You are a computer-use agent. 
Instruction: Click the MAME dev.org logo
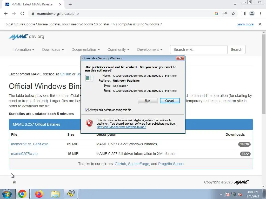pos(27,37)
